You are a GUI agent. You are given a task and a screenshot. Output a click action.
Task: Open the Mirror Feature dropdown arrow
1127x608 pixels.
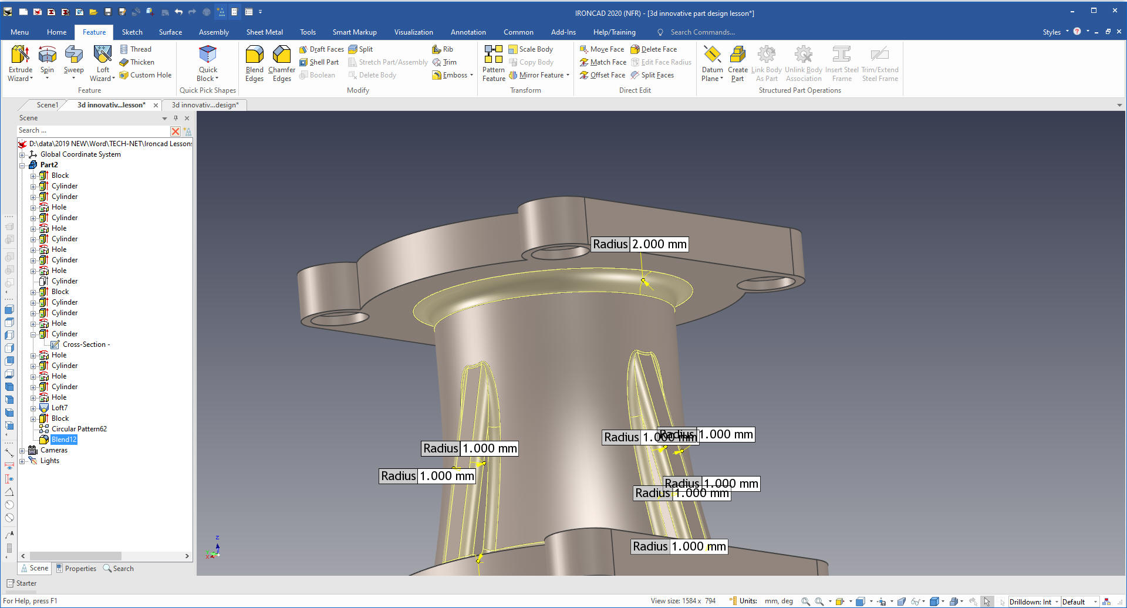[x=568, y=75]
